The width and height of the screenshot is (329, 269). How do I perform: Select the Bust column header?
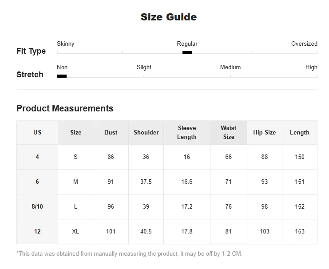tap(111, 133)
